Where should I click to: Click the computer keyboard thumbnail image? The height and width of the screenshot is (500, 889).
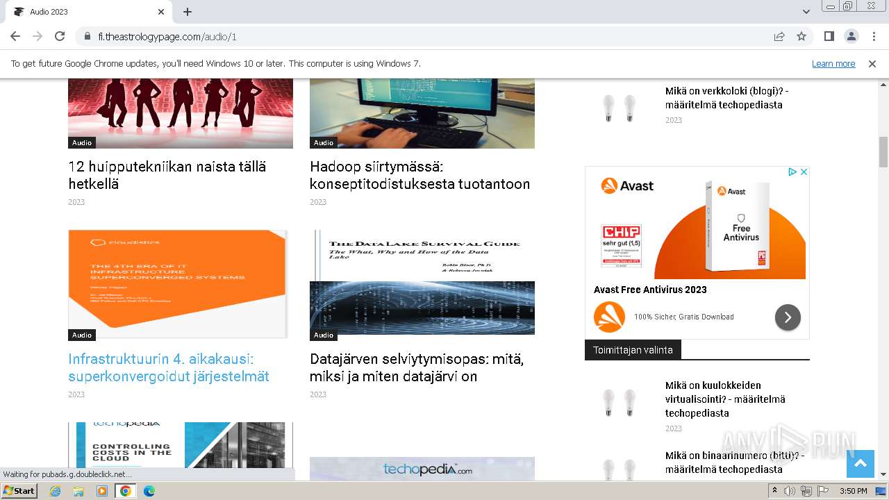pos(422,113)
